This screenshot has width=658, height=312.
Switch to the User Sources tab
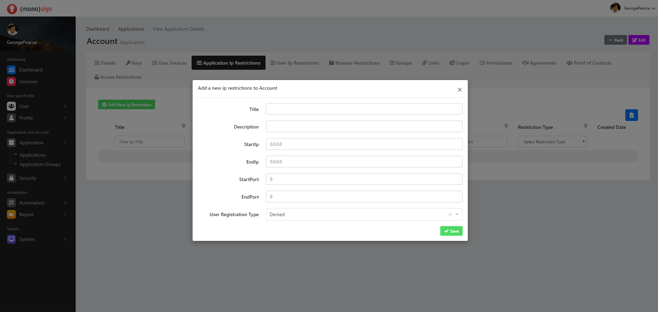169,63
